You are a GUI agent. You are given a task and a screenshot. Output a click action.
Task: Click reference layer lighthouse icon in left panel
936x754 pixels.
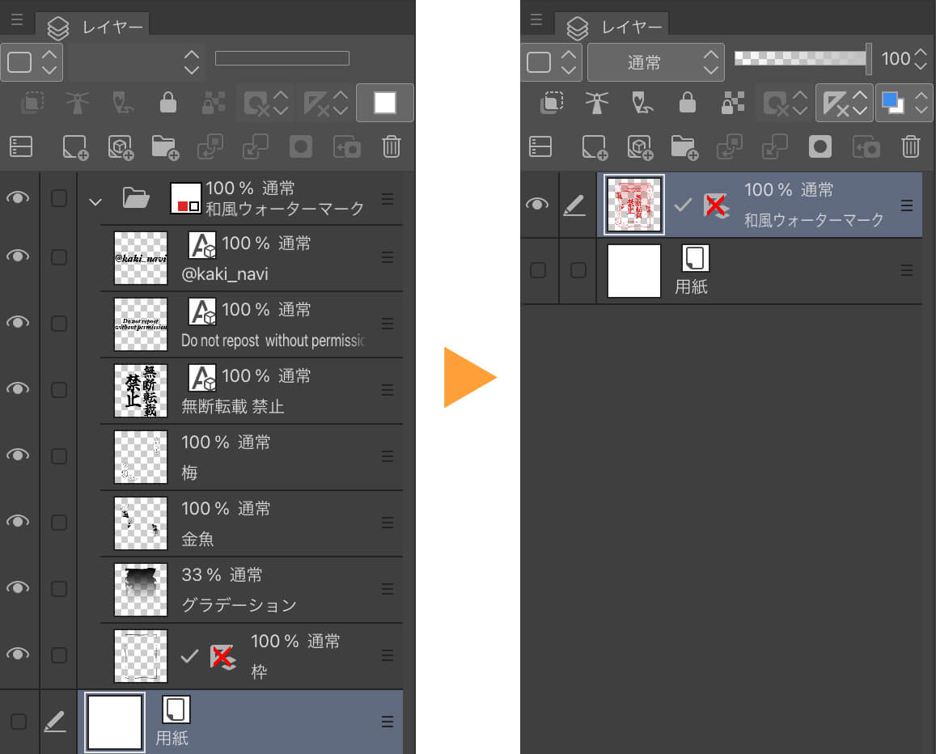tap(78, 103)
